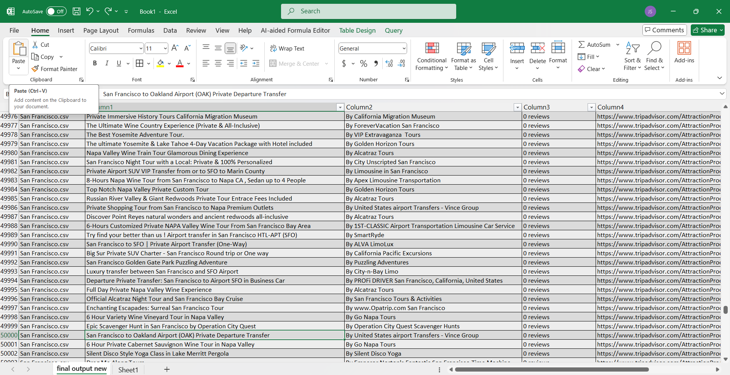Switch to the Insert tab
730x375 pixels.
click(x=66, y=30)
